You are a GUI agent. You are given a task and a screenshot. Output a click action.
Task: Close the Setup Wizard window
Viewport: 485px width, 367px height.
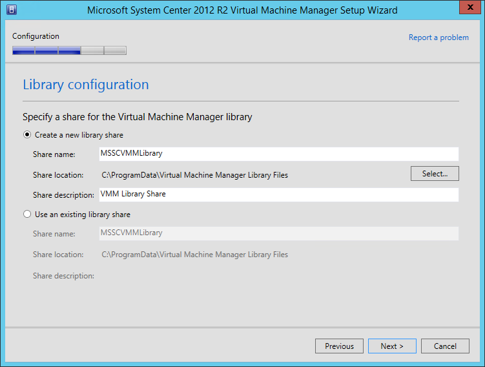click(470, 7)
